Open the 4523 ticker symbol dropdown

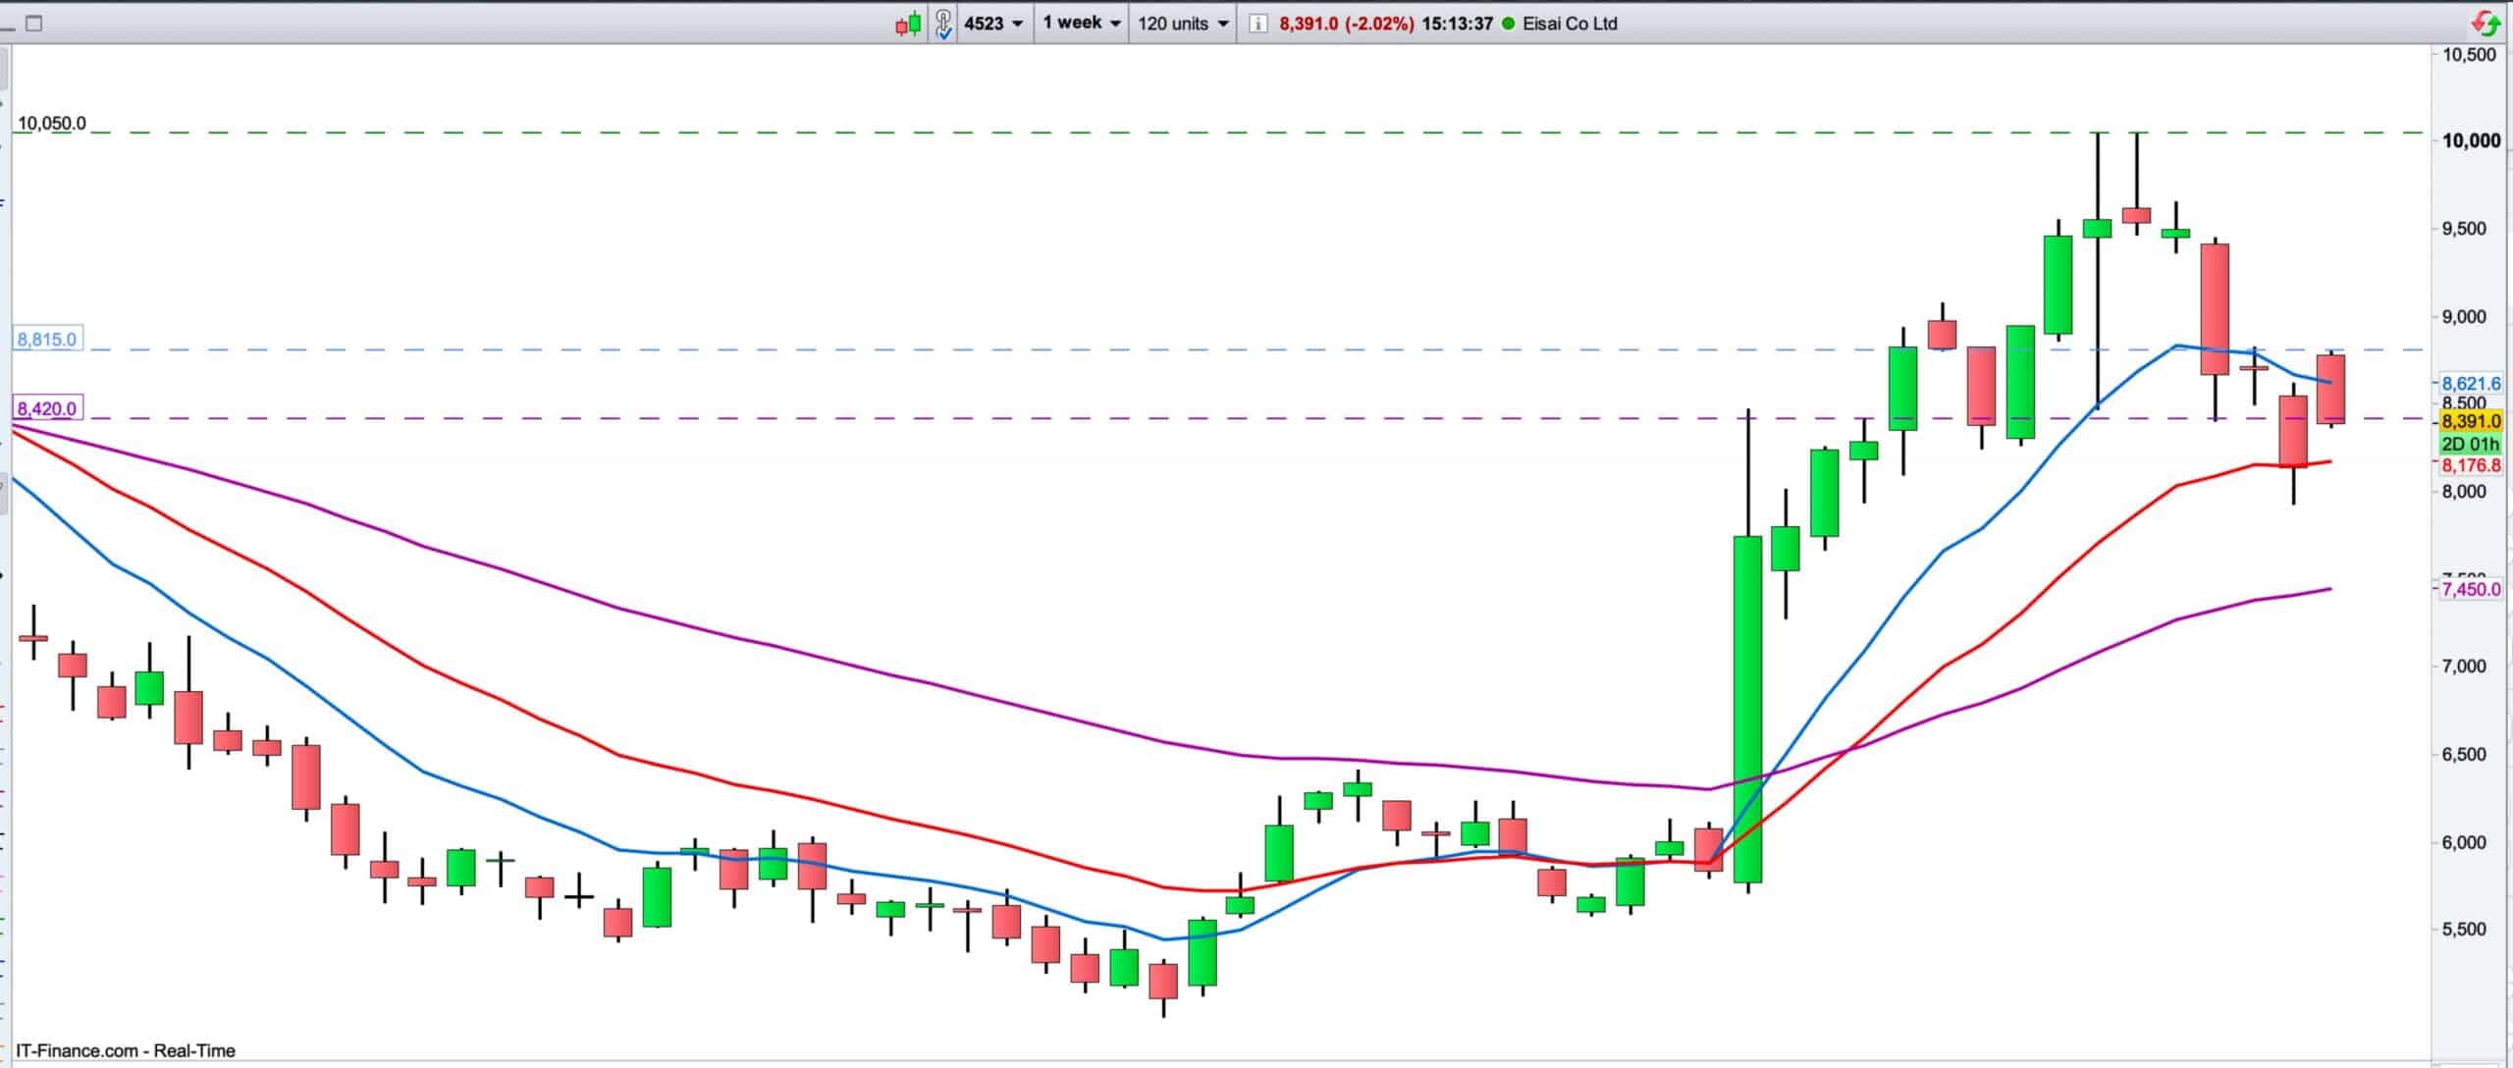(992, 24)
